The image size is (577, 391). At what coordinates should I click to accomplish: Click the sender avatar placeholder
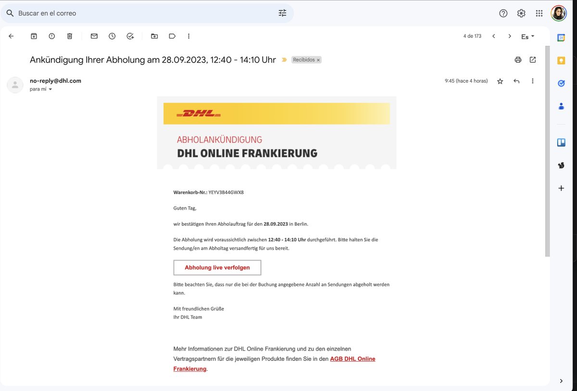[x=15, y=85]
